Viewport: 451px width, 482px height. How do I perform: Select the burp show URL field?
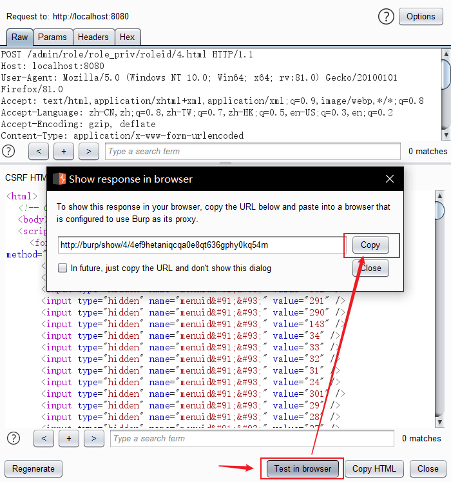point(202,245)
